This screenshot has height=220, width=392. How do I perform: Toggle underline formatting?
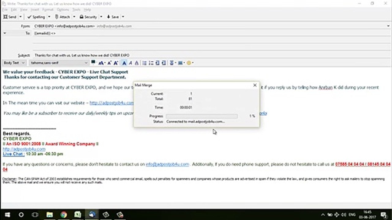pyautogui.click(x=137, y=63)
